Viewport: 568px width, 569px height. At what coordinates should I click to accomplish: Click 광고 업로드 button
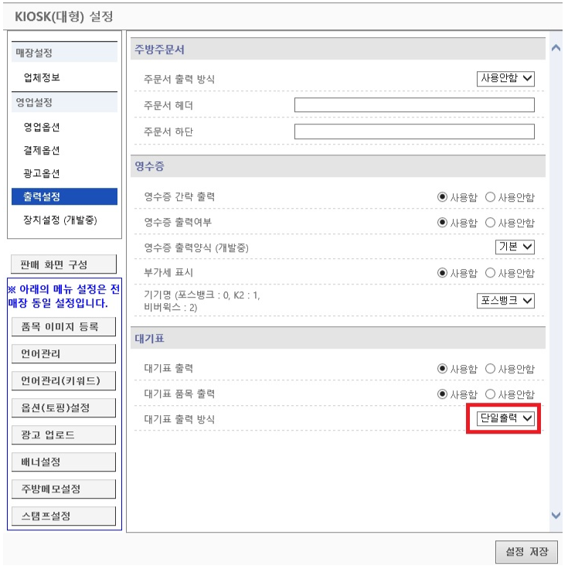point(64,434)
